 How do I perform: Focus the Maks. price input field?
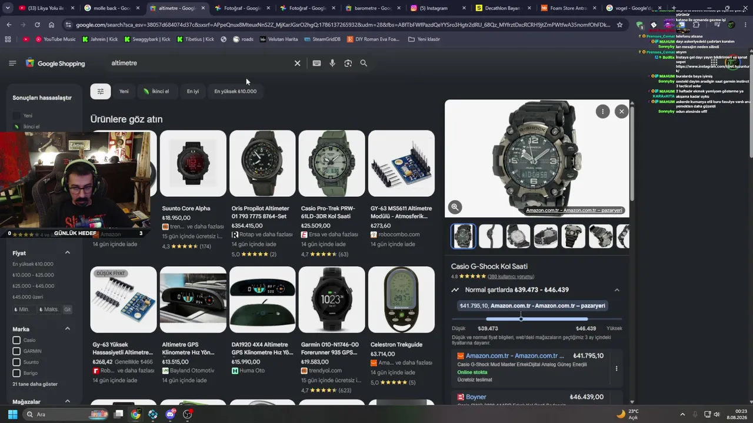point(49,310)
